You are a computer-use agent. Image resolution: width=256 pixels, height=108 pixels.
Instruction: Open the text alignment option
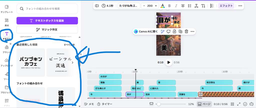183,6
